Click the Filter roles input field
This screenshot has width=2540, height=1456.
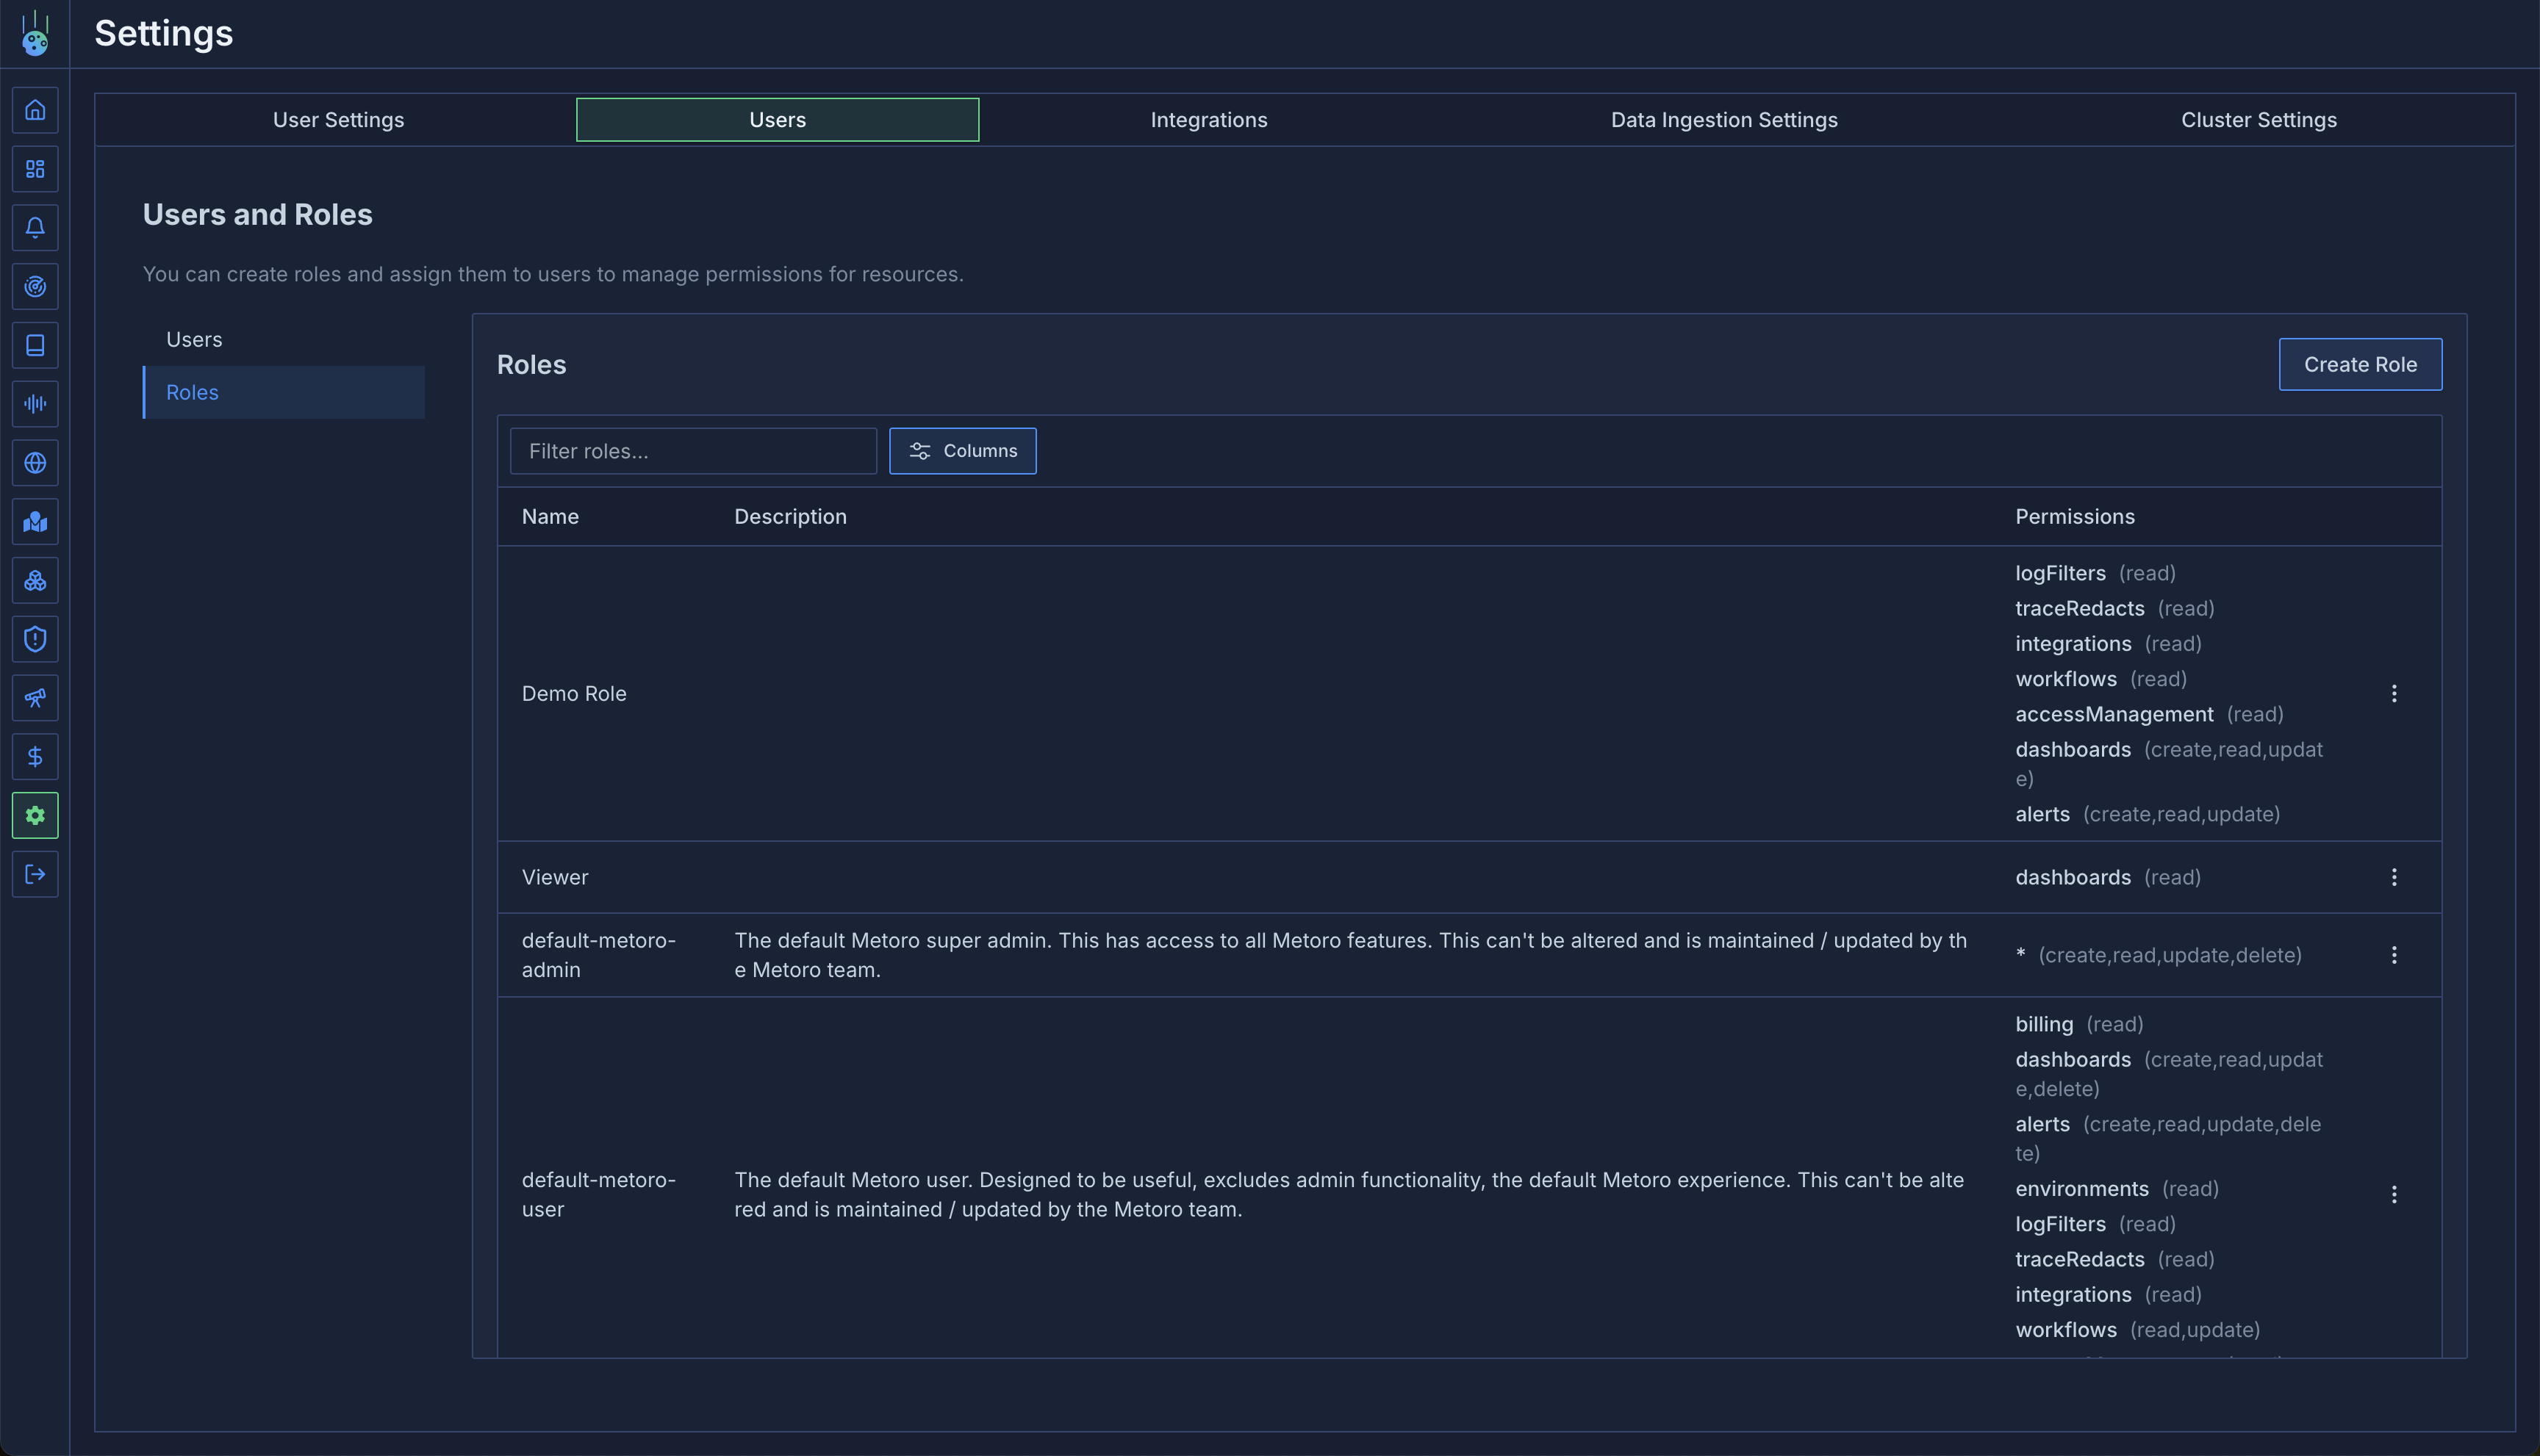(692, 451)
